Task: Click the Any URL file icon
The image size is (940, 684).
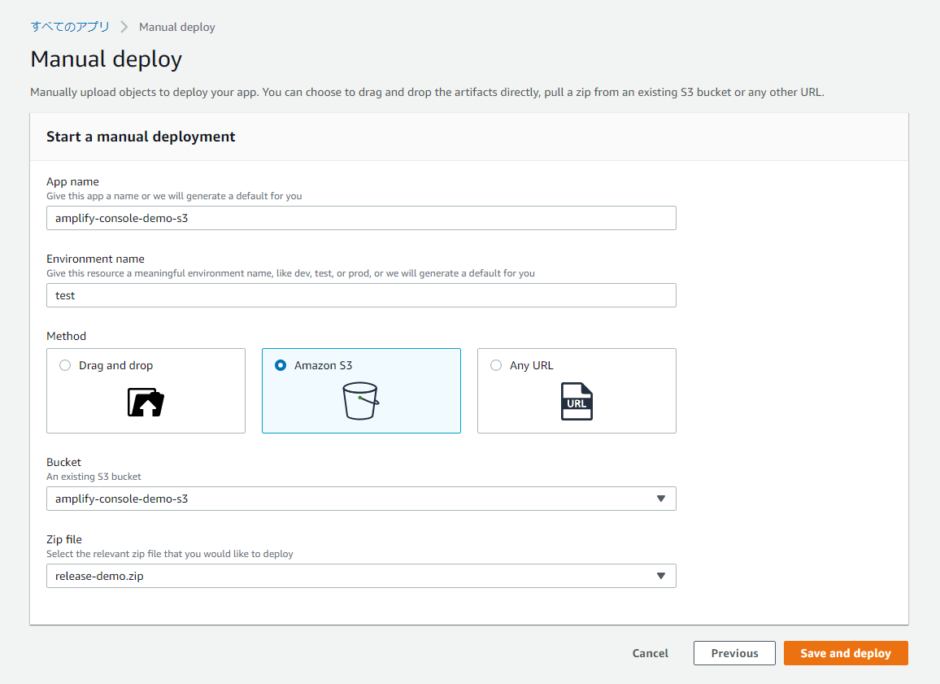Action: tap(577, 401)
